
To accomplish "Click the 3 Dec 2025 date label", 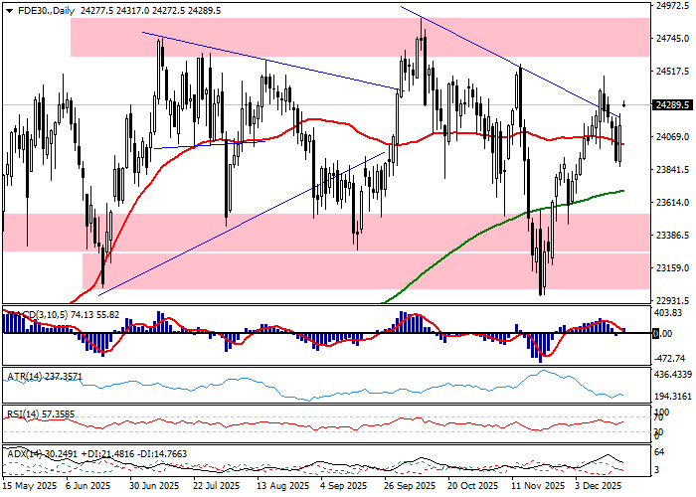I will 599,487.
